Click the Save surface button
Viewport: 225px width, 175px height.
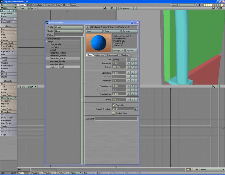[112, 31]
